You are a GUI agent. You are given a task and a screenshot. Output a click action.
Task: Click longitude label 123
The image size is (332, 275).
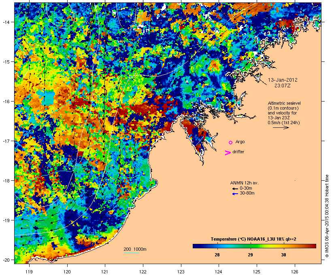(181, 272)
